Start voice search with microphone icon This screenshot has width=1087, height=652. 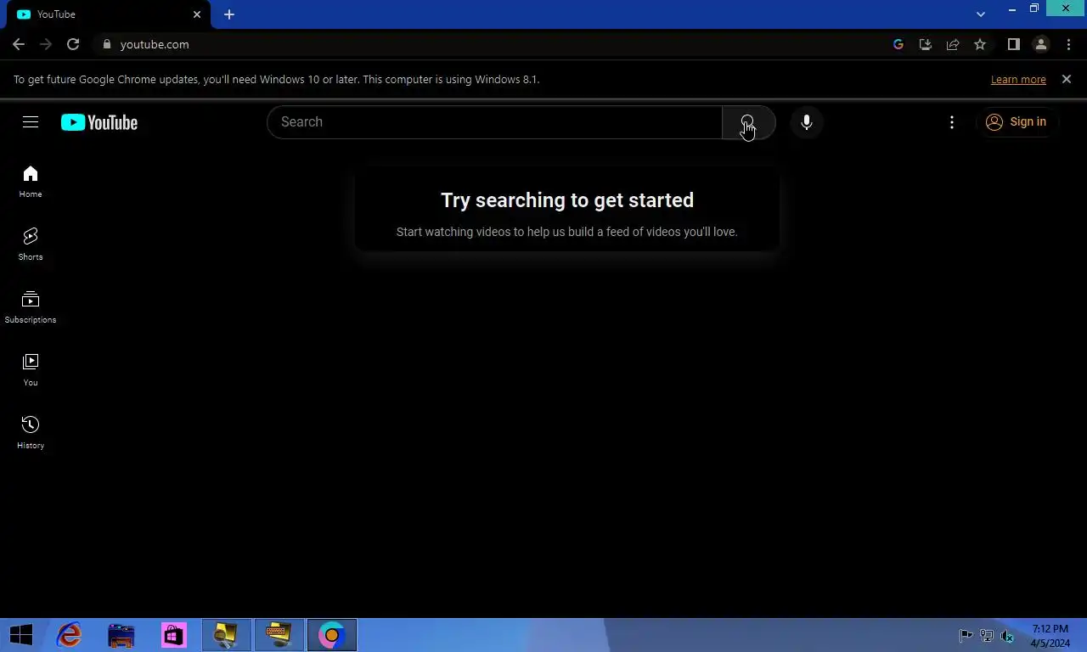coord(807,122)
